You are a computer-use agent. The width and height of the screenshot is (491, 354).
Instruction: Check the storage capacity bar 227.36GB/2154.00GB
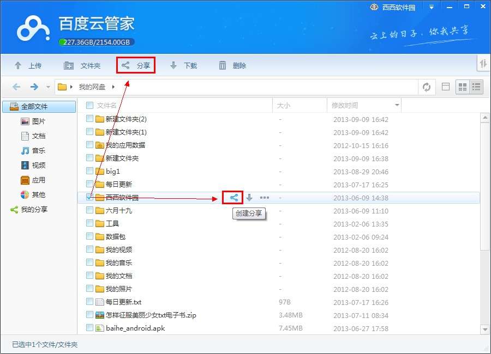95,41
